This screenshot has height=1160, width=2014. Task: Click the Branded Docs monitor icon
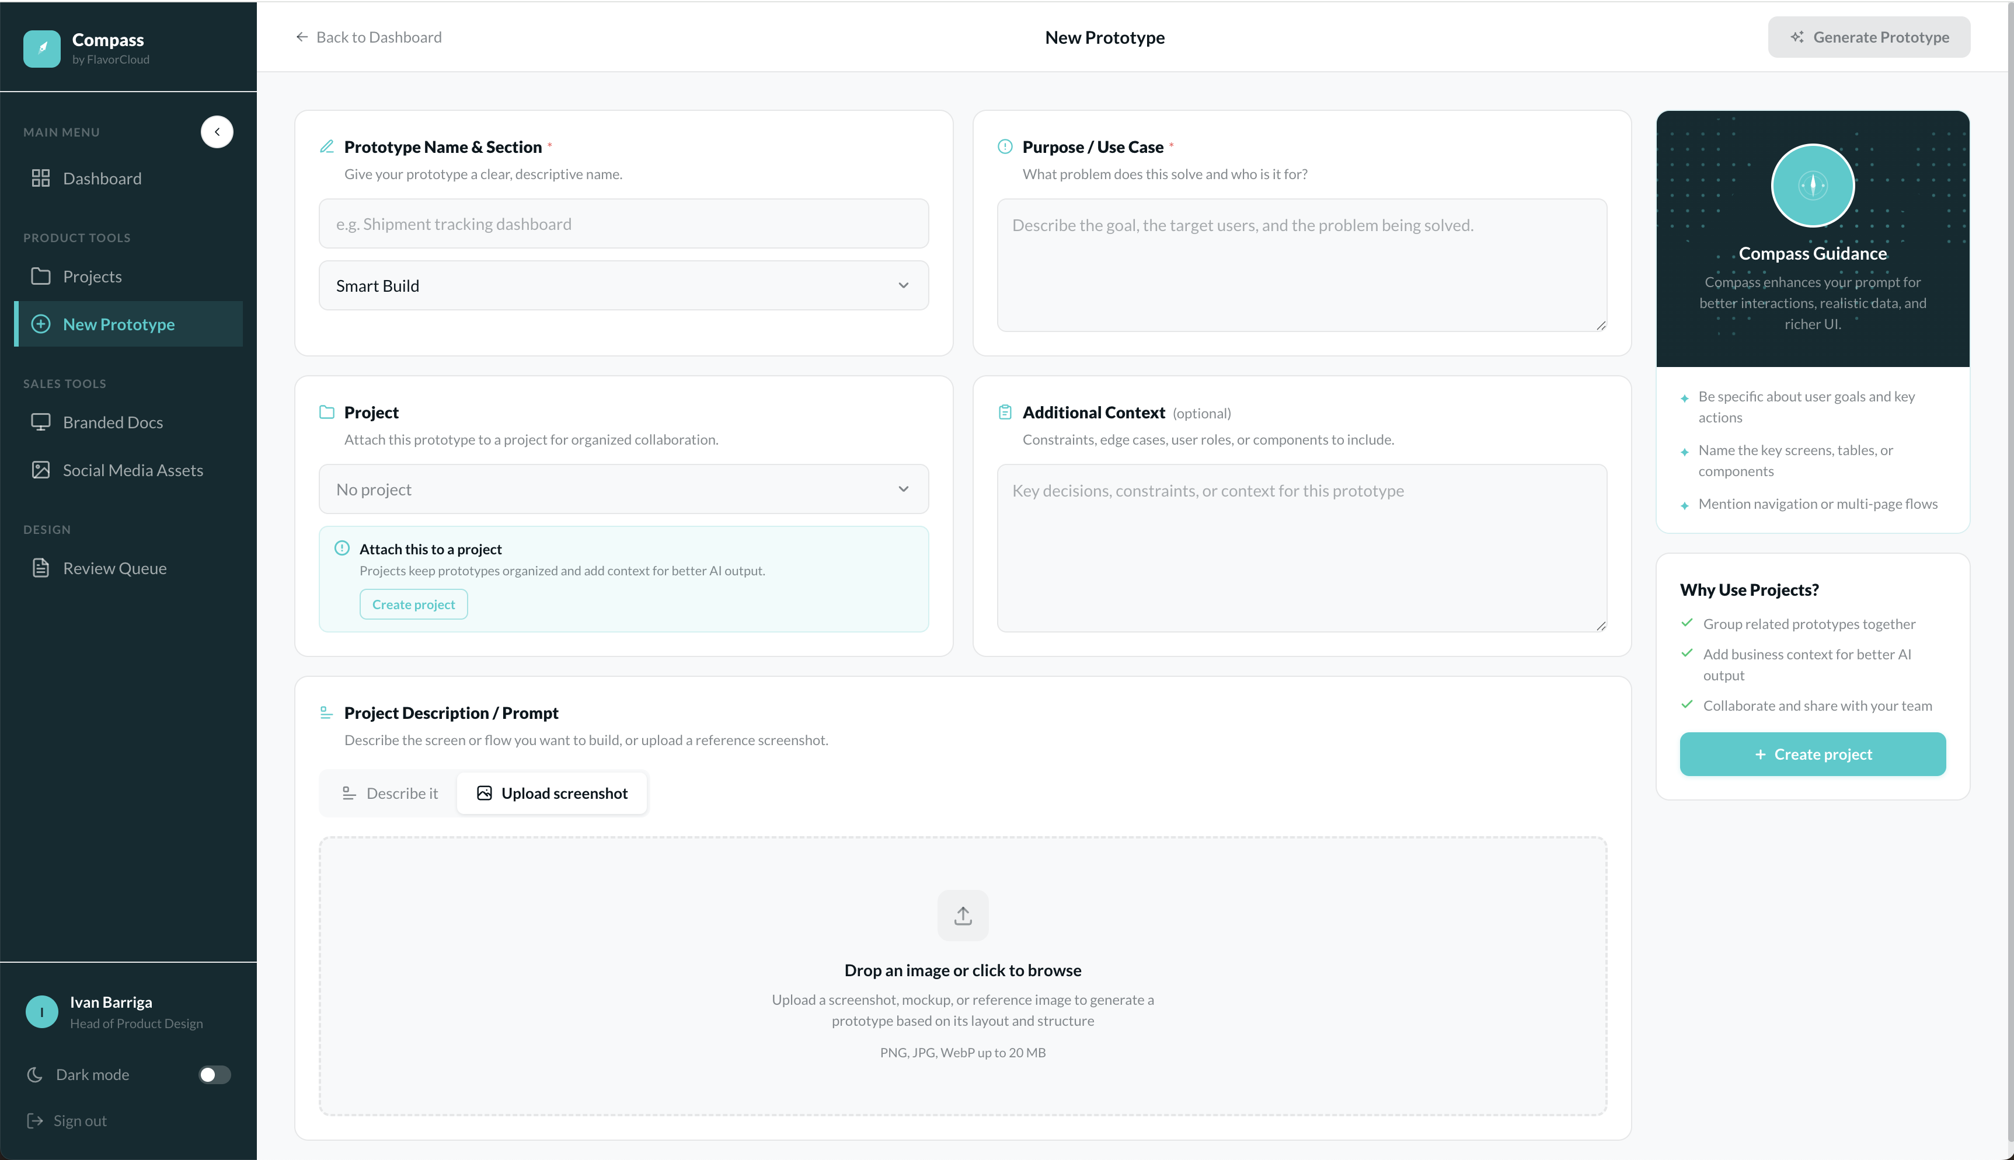point(41,422)
